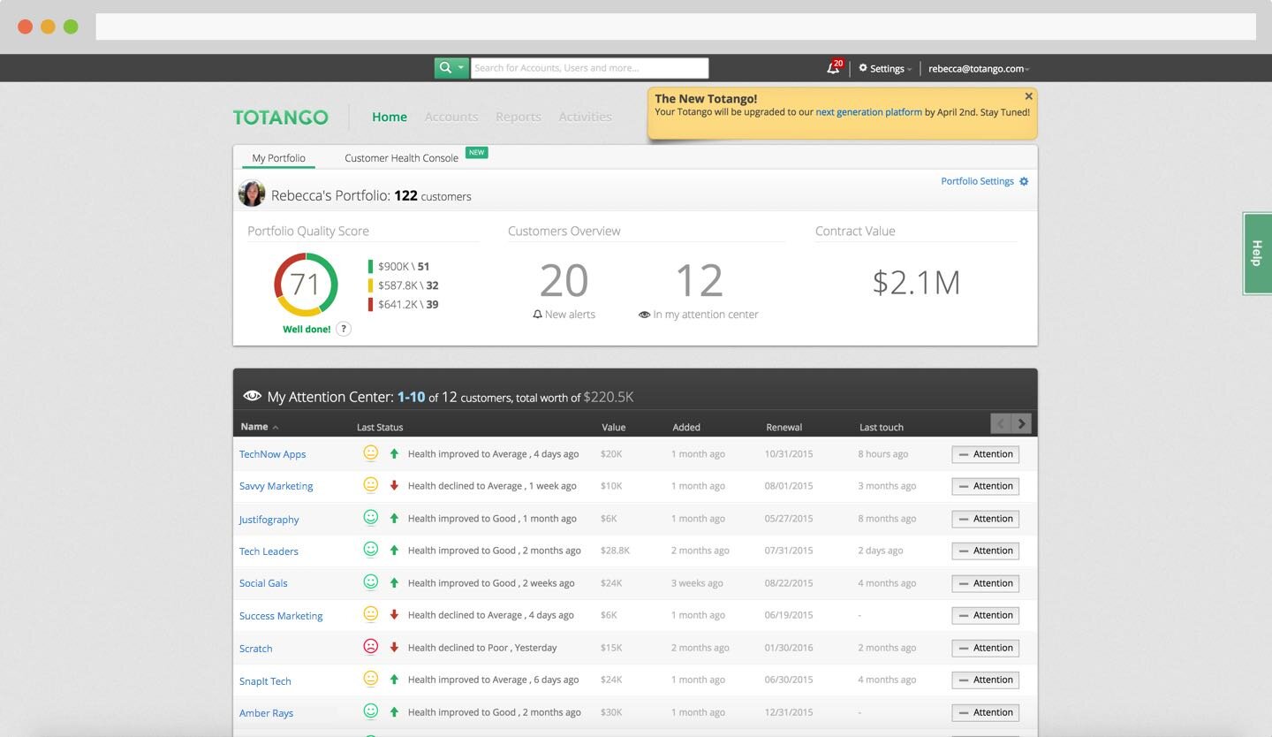
Task: Switch to Customer Health Console tab
Action: 402,158
